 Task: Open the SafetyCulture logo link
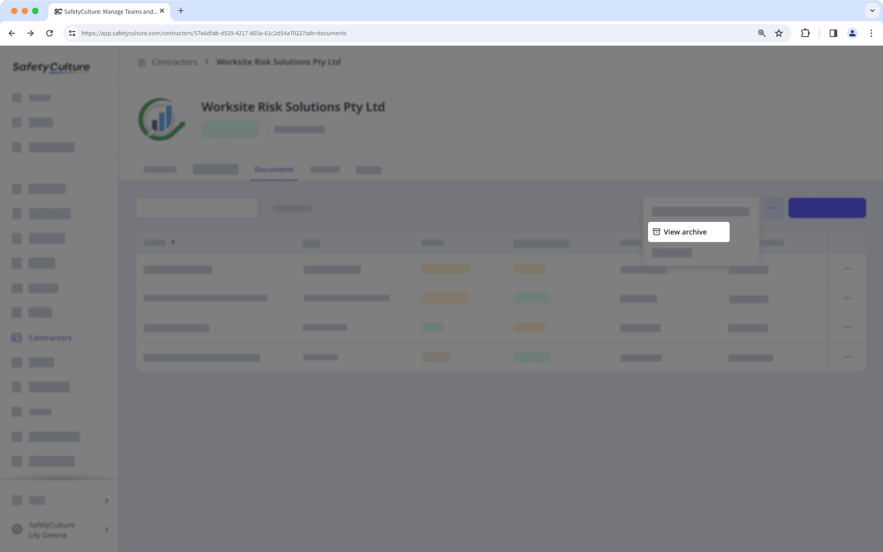(50, 67)
